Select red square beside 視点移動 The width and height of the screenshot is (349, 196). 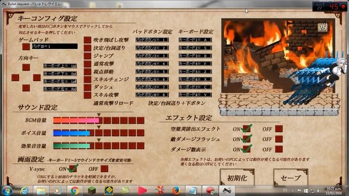[x=87, y=71]
